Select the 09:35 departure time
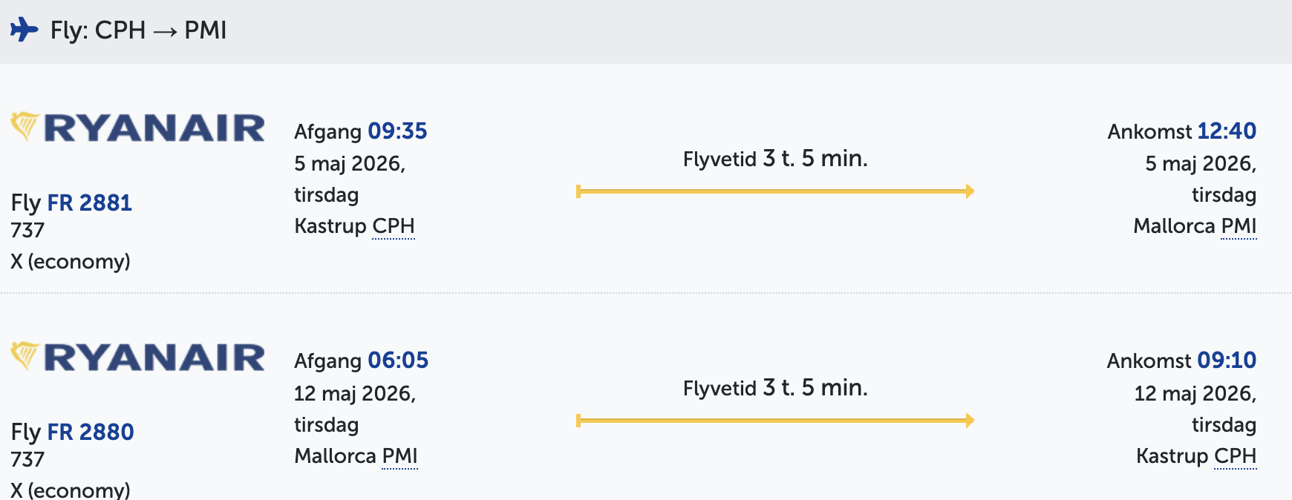1292x500 pixels. tap(397, 131)
